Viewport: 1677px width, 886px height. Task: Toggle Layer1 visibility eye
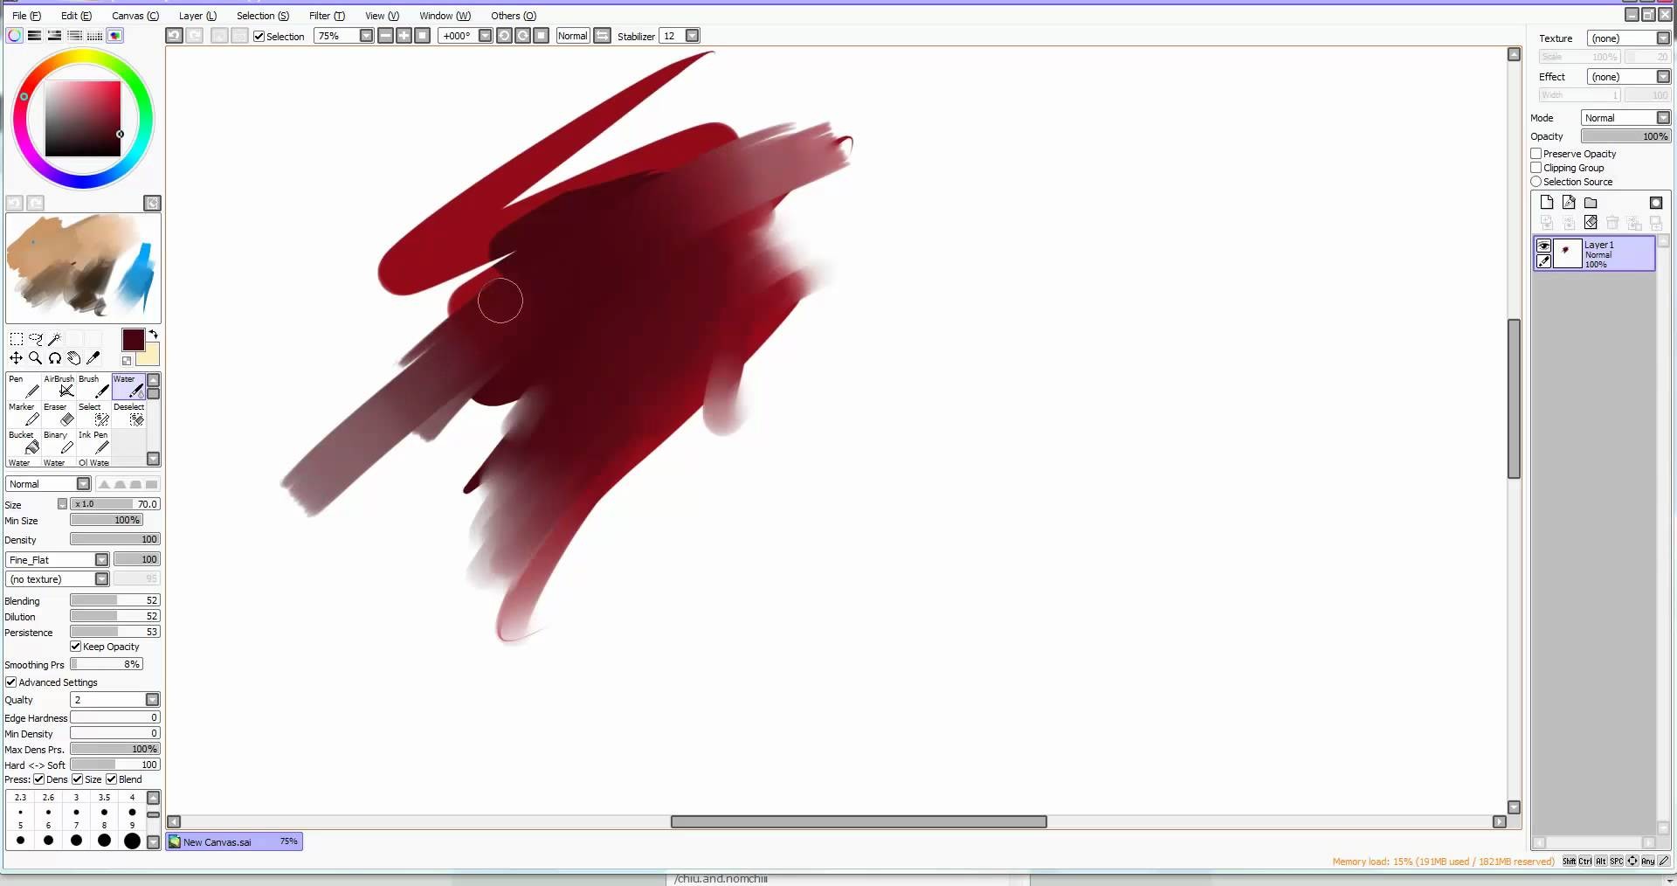[x=1545, y=247]
